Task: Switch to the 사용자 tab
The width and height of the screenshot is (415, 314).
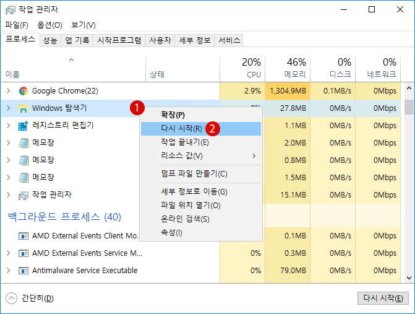Action: coord(160,40)
